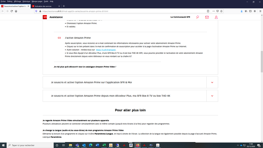Click the SFR search magnifier icon

198,17
